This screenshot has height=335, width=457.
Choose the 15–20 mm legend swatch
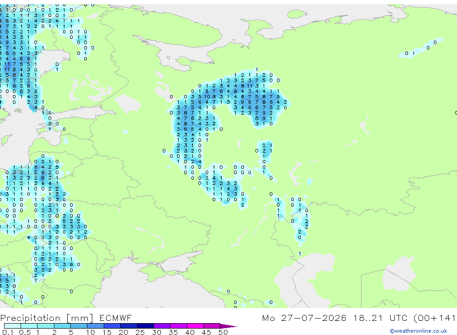click(112, 326)
